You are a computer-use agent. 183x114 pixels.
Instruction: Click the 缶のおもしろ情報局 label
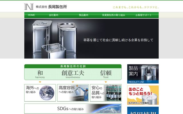pyautogui.click(x=139, y=103)
